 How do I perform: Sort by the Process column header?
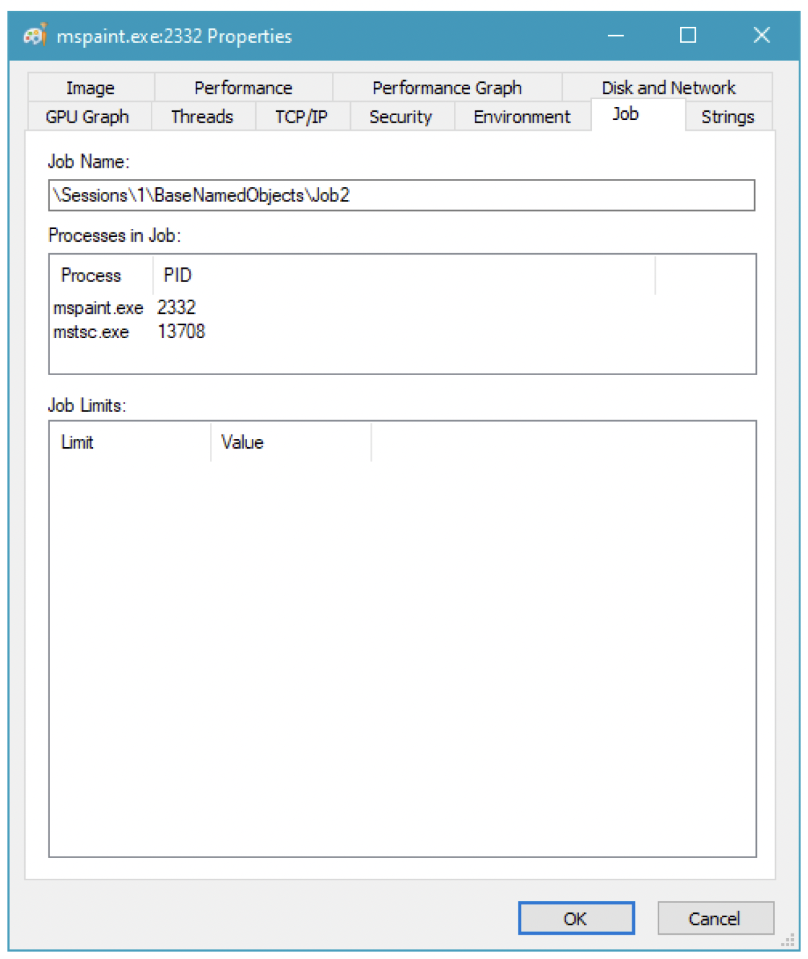pos(92,275)
